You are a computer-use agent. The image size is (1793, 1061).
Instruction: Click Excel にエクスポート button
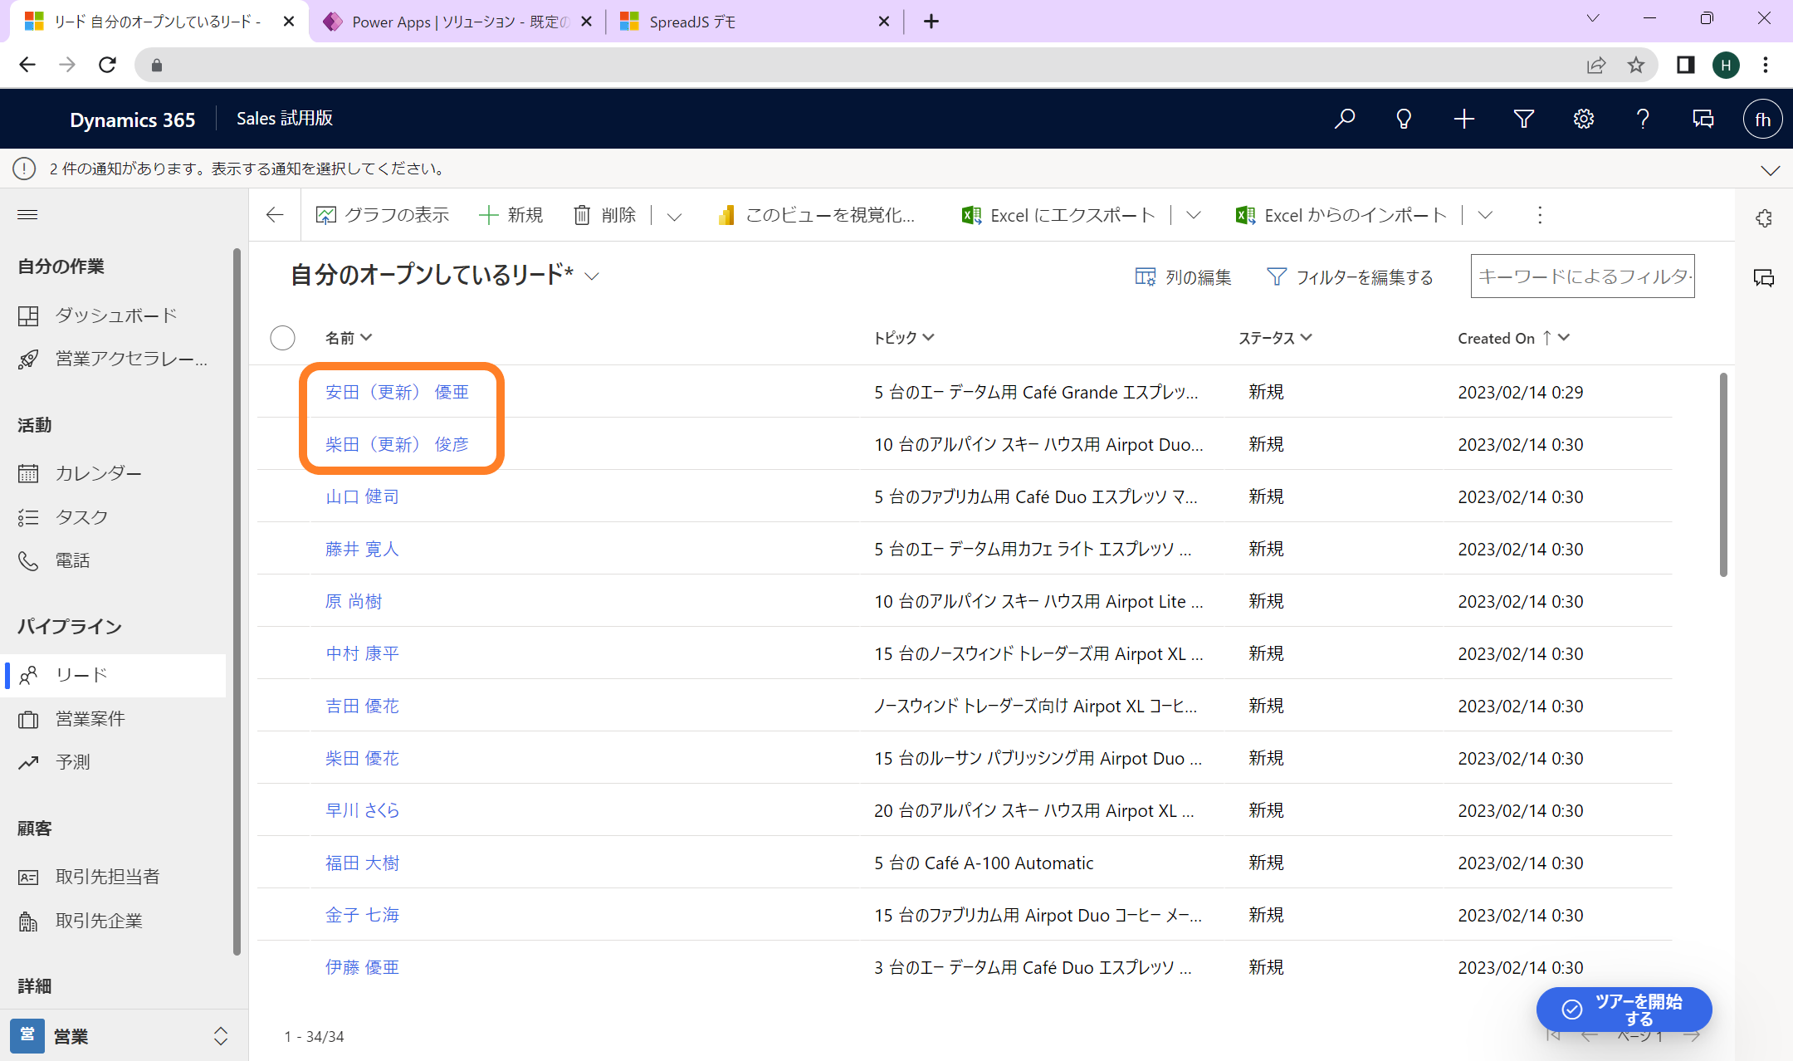pos(1059,215)
